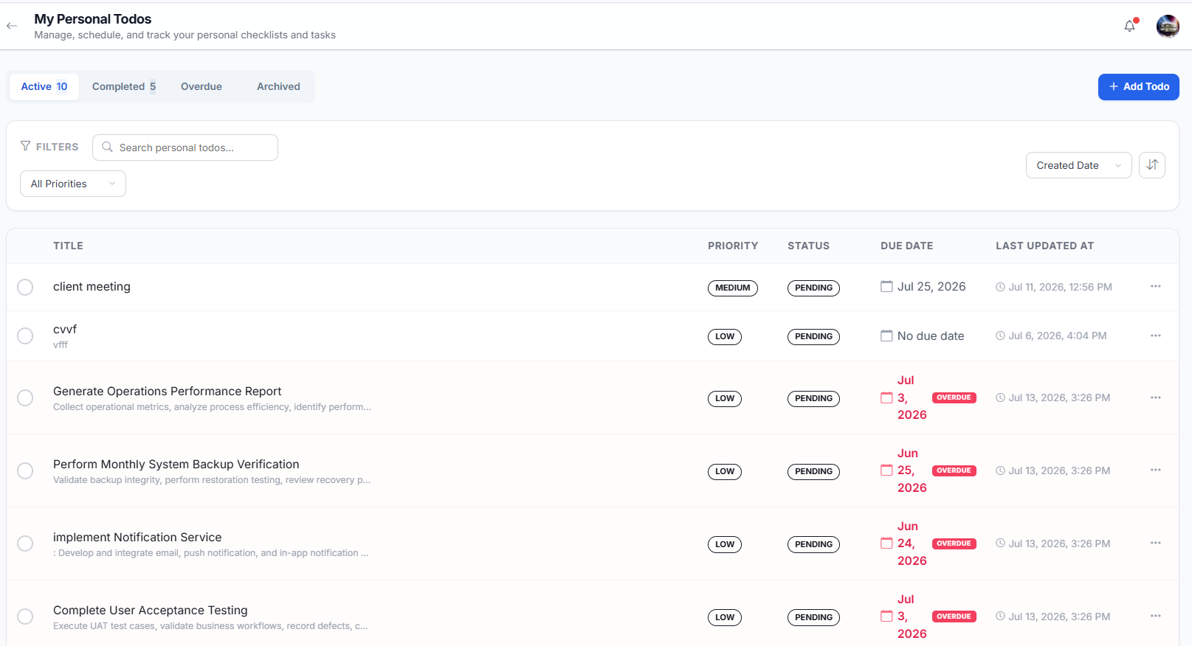
Task: Open the user profile avatar
Action: click(x=1168, y=27)
